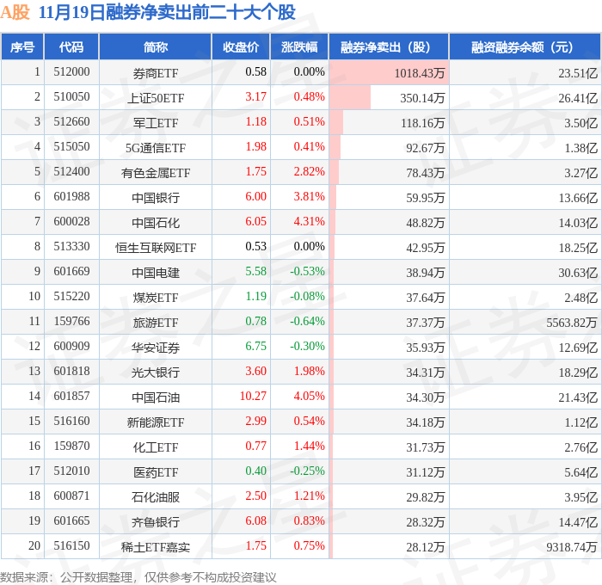Click the 代码 column header
This screenshot has height=585, width=602.
click(x=71, y=47)
